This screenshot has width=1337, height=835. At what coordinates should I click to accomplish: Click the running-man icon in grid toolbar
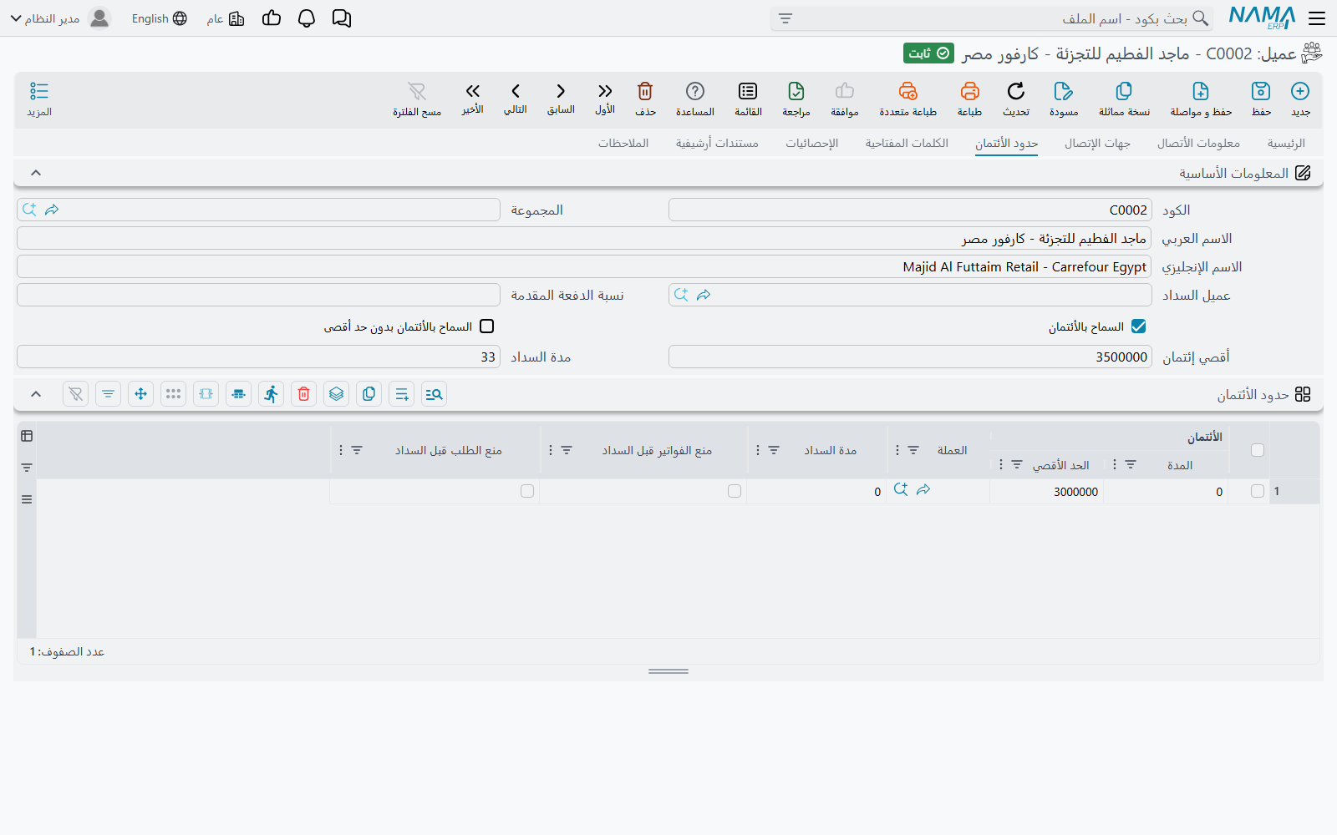pos(272,394)
